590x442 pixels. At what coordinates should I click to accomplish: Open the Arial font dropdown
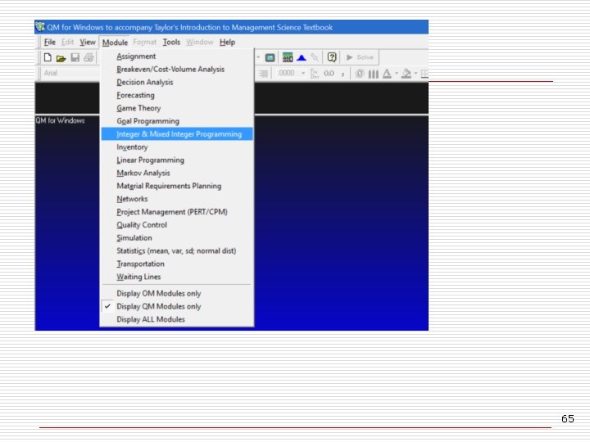70,74
